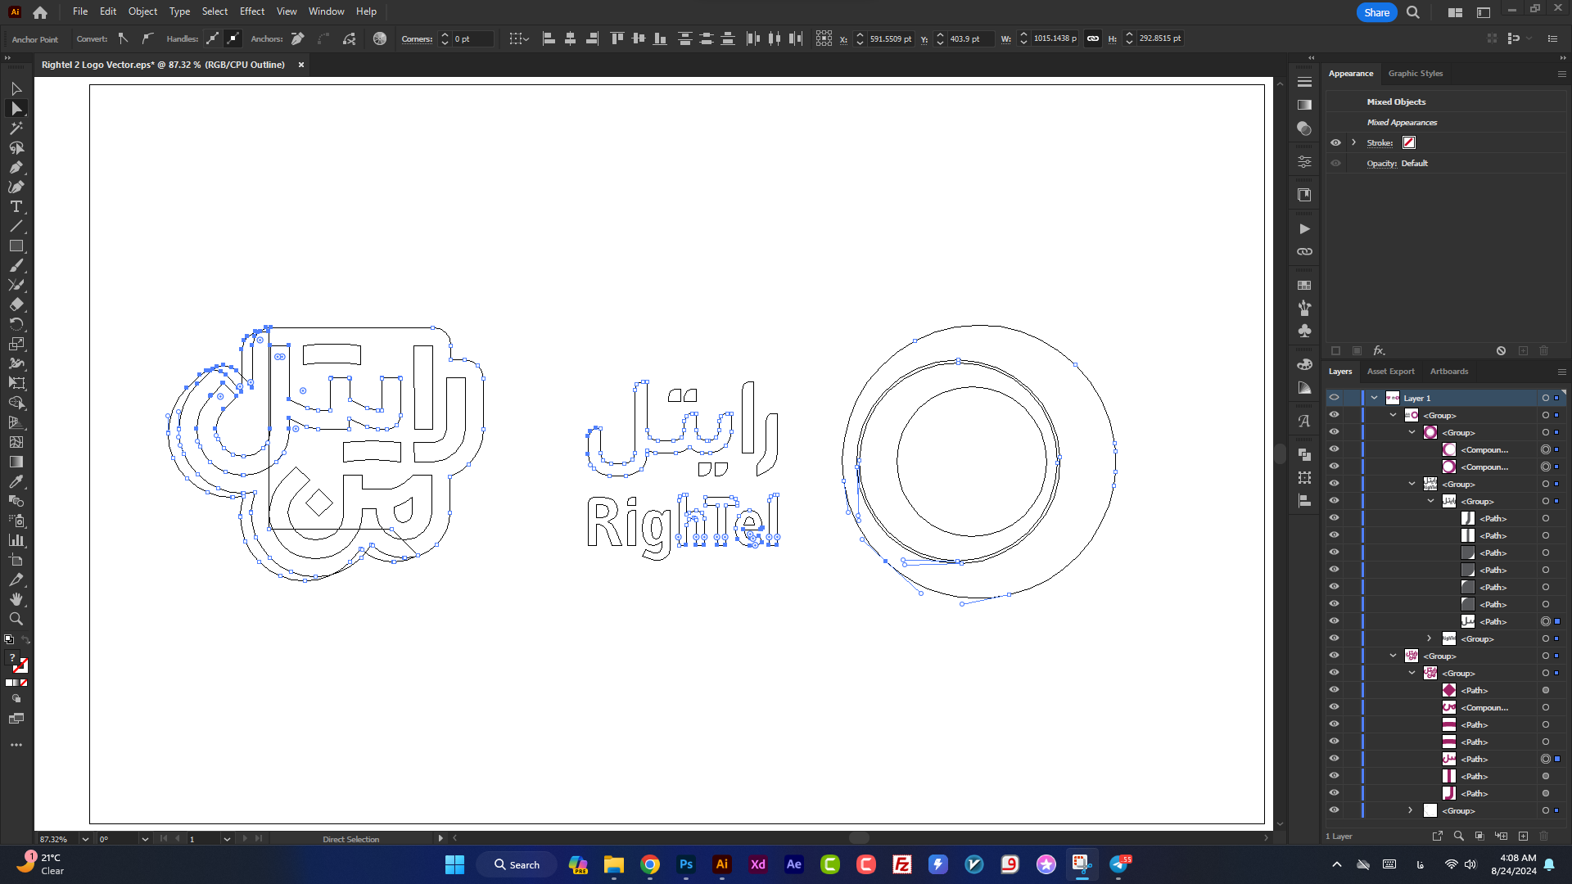Switch to Artboards tab
The image size is (1572, 884).
(x=1449, y=372)
